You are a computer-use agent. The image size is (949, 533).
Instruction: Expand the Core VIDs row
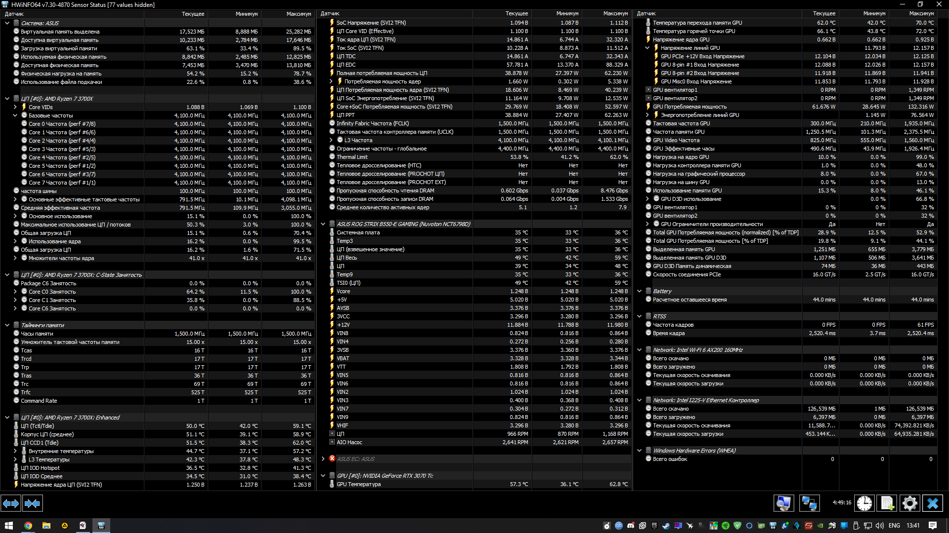[x=15, y=107]
